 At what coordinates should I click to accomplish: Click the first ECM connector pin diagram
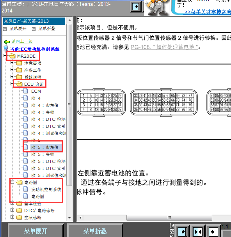click(x=101, y=103)
